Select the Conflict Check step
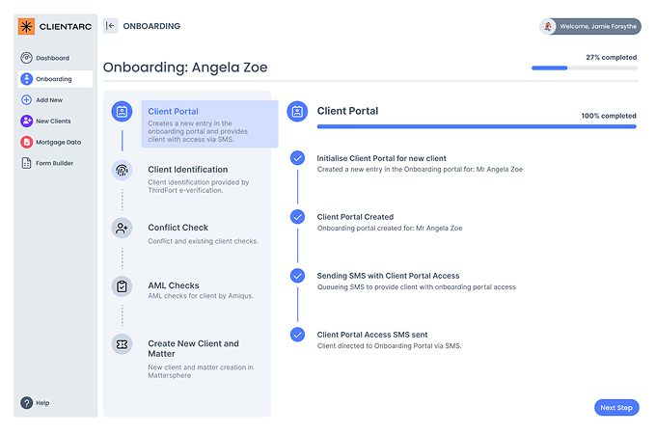 pyautogui.click(x=203, y=233)
